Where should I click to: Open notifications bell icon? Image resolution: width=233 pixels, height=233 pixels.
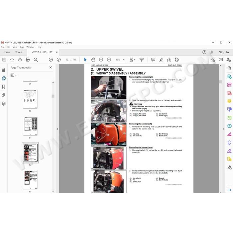212,52
